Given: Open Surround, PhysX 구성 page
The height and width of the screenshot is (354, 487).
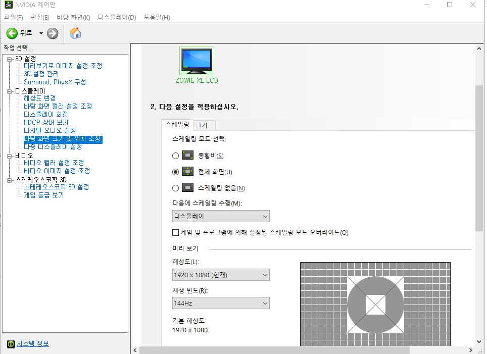Looking at the screenshot, I should click(55, 82).
